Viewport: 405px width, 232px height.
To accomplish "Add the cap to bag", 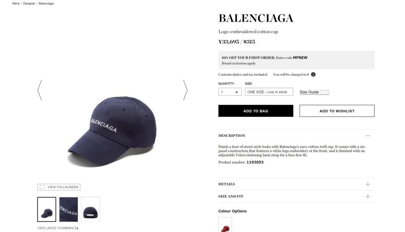I will [256, 111].
